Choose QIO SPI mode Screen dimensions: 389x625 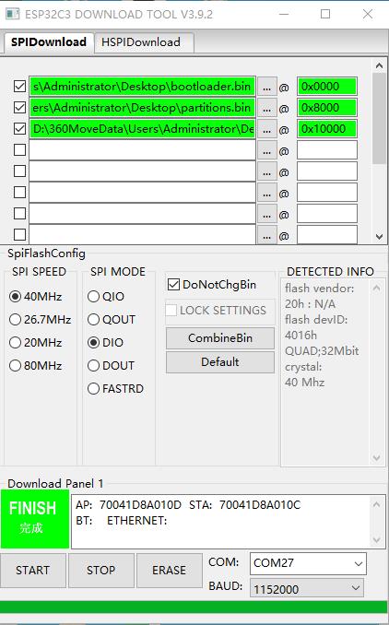tap(106, 297)
